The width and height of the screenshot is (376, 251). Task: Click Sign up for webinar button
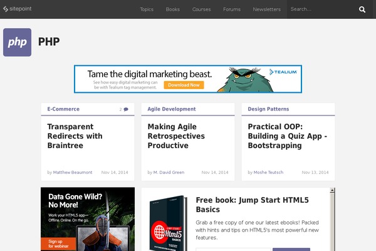click(58, 244)
